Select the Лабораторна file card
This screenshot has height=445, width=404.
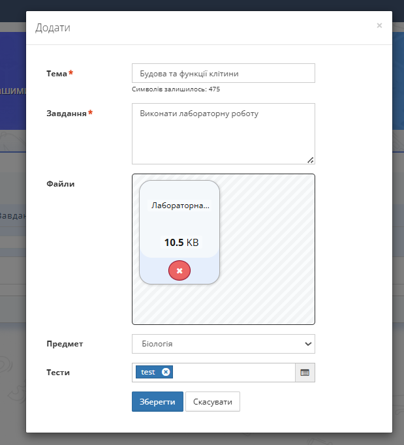[179, 222]
